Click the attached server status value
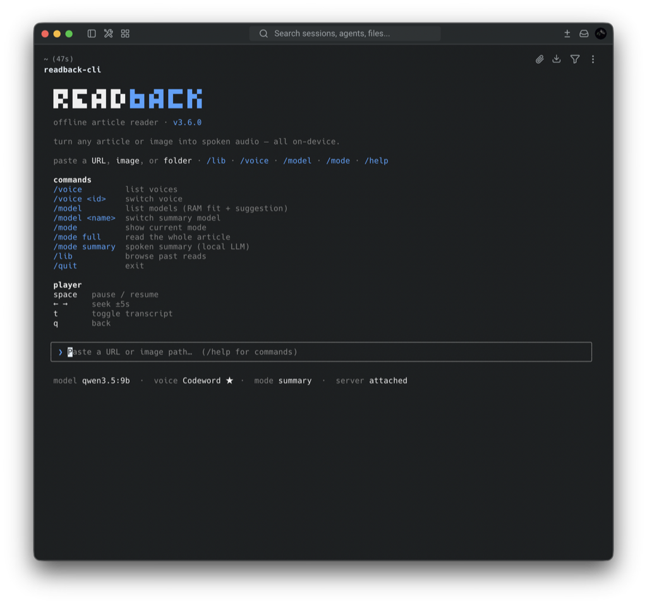647x605 pixels. [x=388, y=380]
